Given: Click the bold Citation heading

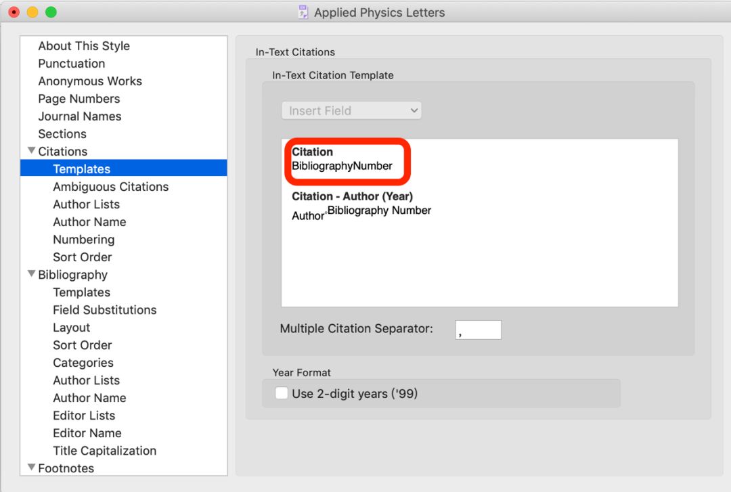Looking at the screenshot, I should pos(312,152).
